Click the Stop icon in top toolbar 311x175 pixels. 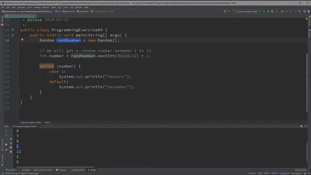(x=277, y=12)
